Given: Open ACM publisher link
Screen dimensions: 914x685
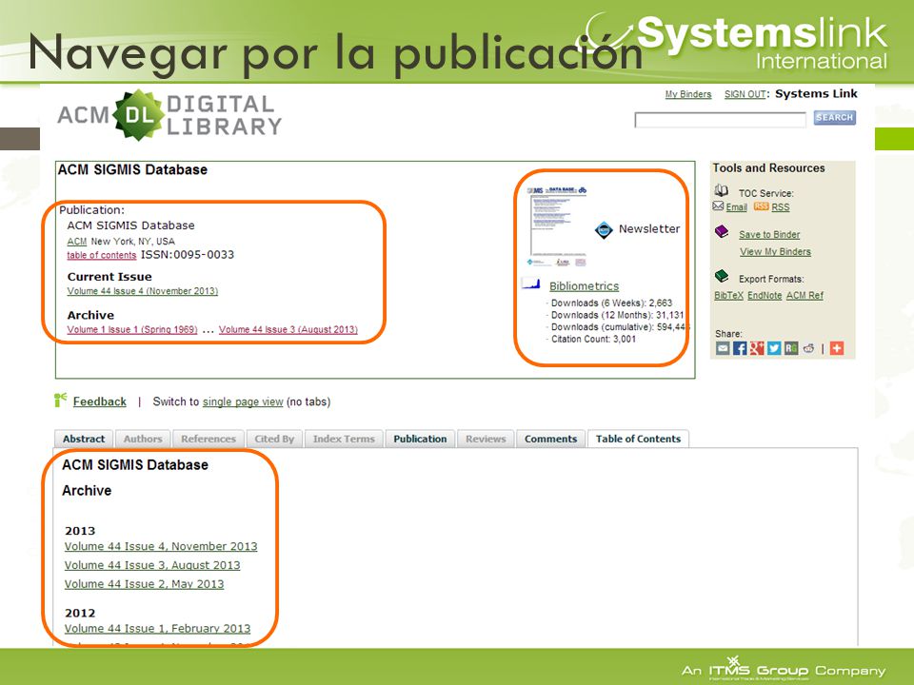Looking at the screenshot, I should point(77,241).
